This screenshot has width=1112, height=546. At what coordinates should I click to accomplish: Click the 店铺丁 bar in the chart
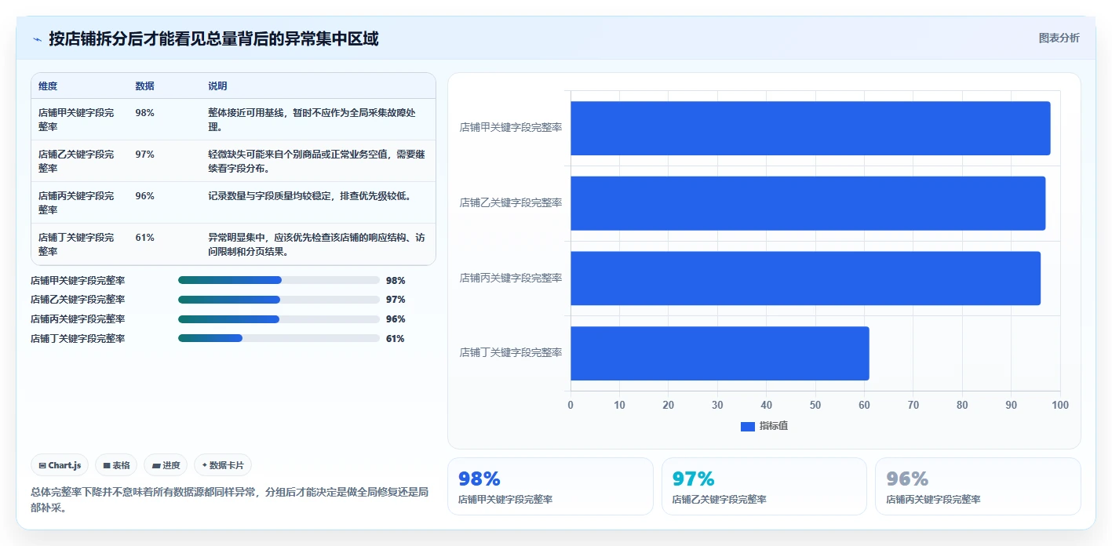point(720,353)
